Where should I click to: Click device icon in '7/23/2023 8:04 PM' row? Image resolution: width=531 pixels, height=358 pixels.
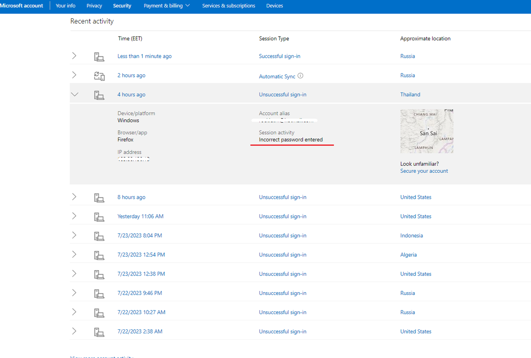99,236
